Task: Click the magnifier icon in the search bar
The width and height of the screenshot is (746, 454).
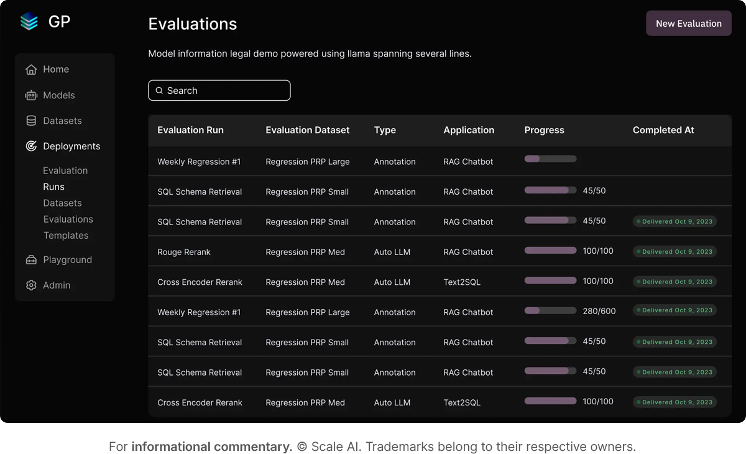Action: [160, 90]
